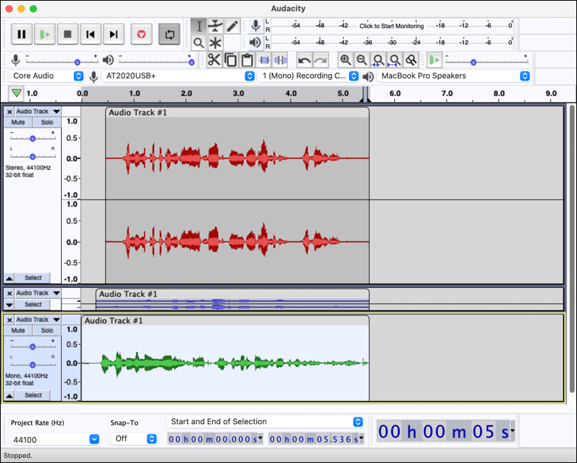Select the Draw pencil tool

pos(232,26)
